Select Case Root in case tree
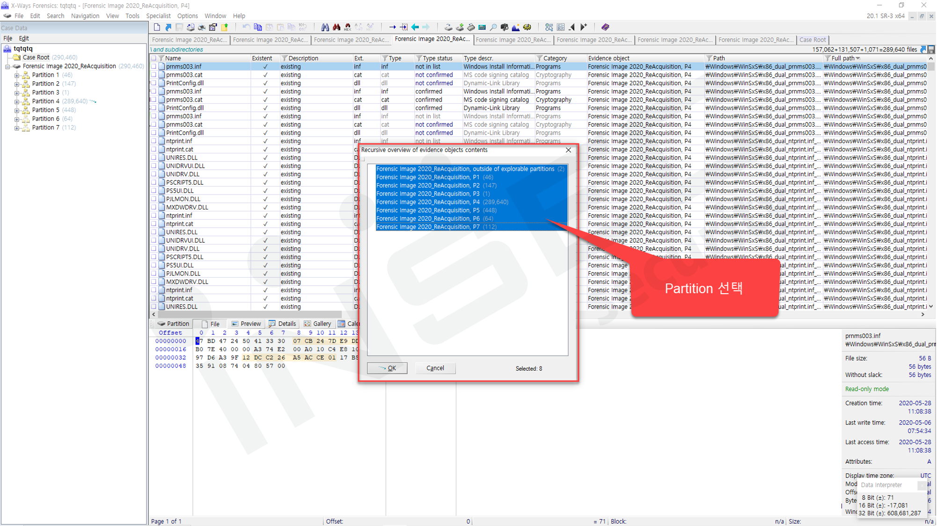This screenshot has height=526, width=937. pos(36,58)
